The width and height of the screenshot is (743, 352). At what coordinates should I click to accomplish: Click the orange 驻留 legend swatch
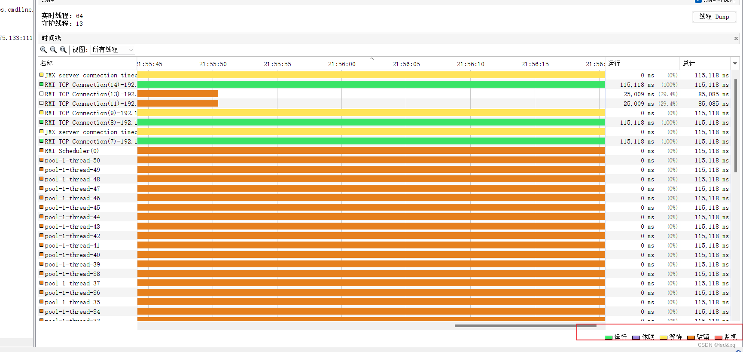click(x=691, y=337)
